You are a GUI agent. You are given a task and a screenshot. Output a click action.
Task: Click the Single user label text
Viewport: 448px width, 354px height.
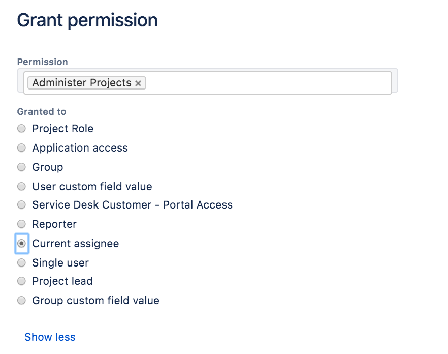point(60,262)
